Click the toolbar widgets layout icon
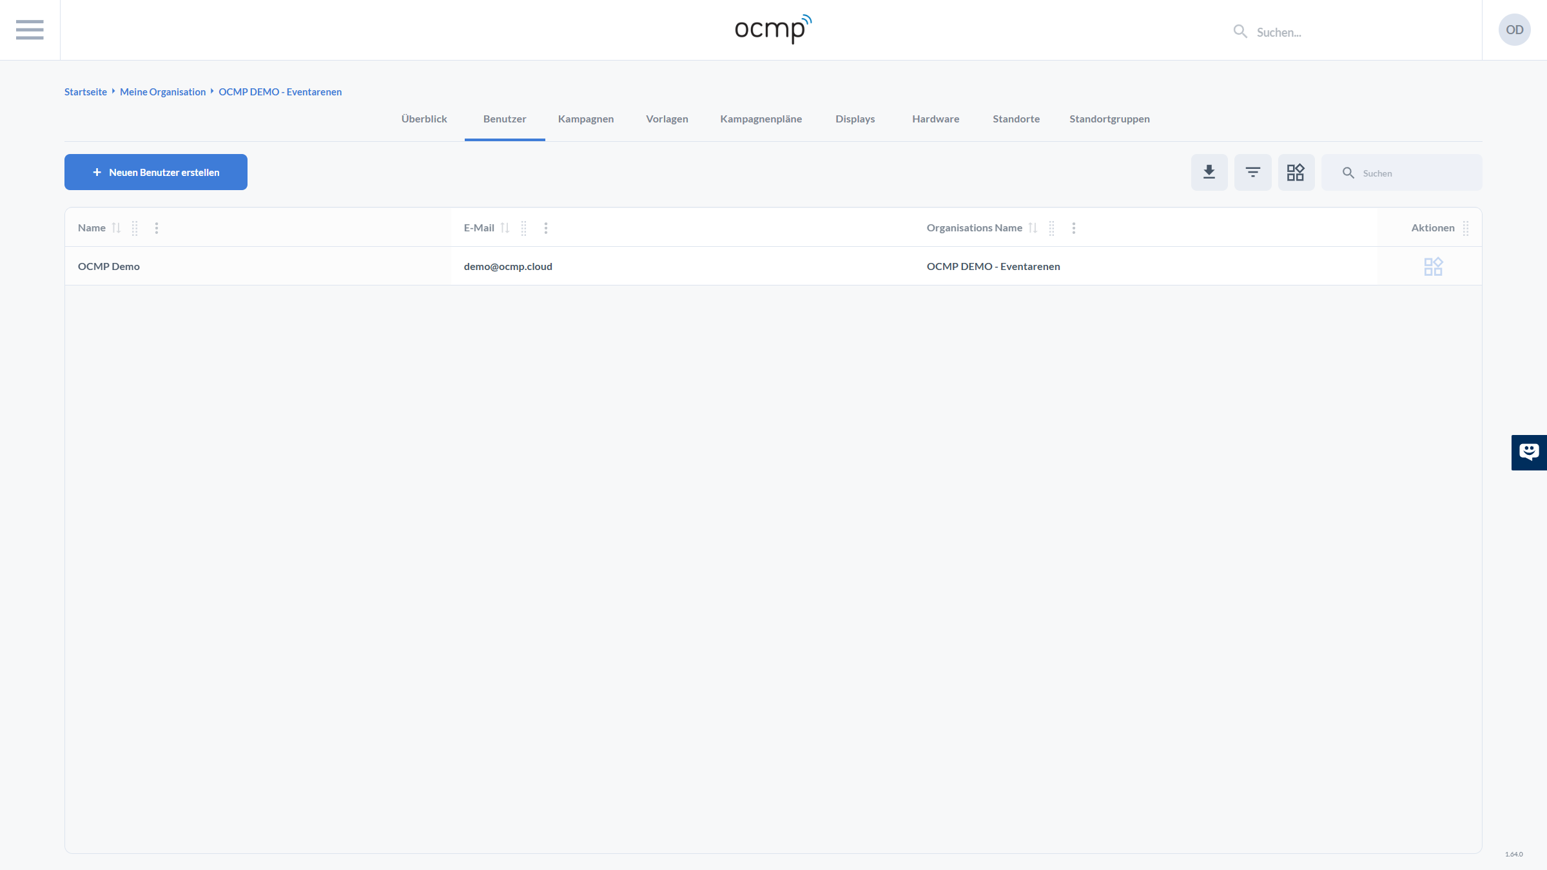 pyautogui.click(x=1296, y=172)
